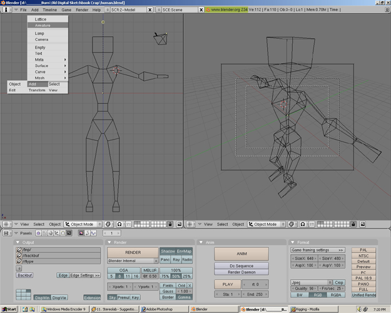This screenshot has width=391, height=313.
Task: Toggle the EnvMap render option
Action: [x=185, y=252]
